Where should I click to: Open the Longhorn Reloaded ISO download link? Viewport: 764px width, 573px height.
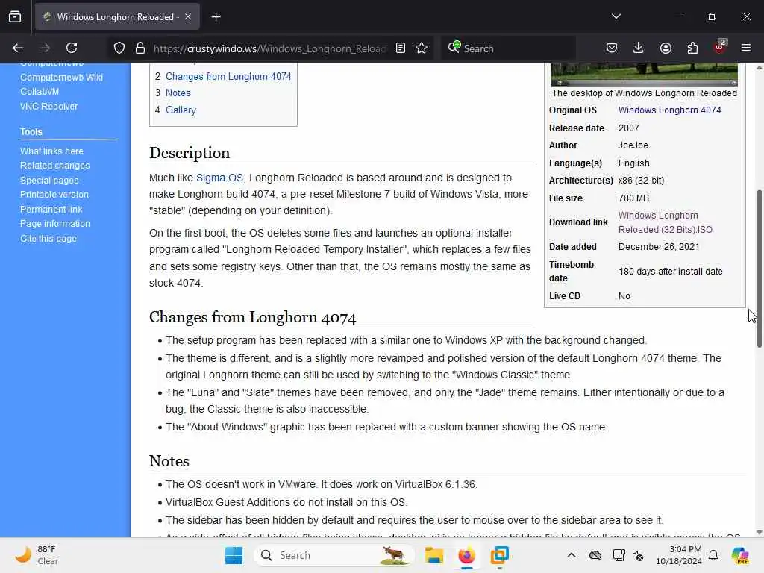tap(665, 222)
